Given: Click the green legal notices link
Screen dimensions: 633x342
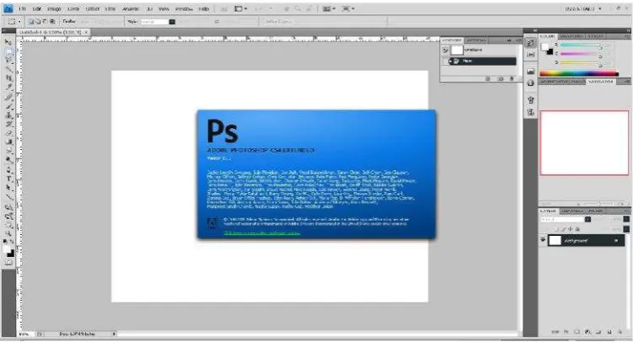Looking at the screenshot, I should tap(261, 232).
